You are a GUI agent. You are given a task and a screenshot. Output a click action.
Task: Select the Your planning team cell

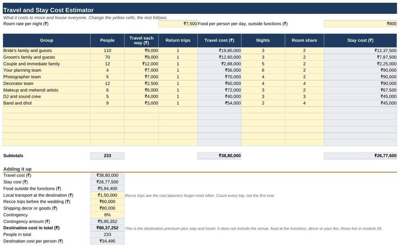(47, 70)
